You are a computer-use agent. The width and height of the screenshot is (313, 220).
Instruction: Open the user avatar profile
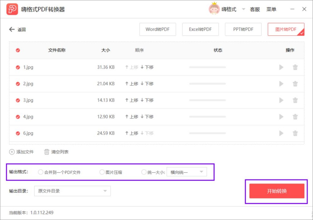coord(214,9)
